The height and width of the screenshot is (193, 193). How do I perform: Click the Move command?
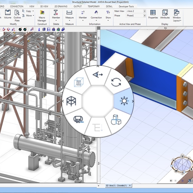tap(29, 15)
